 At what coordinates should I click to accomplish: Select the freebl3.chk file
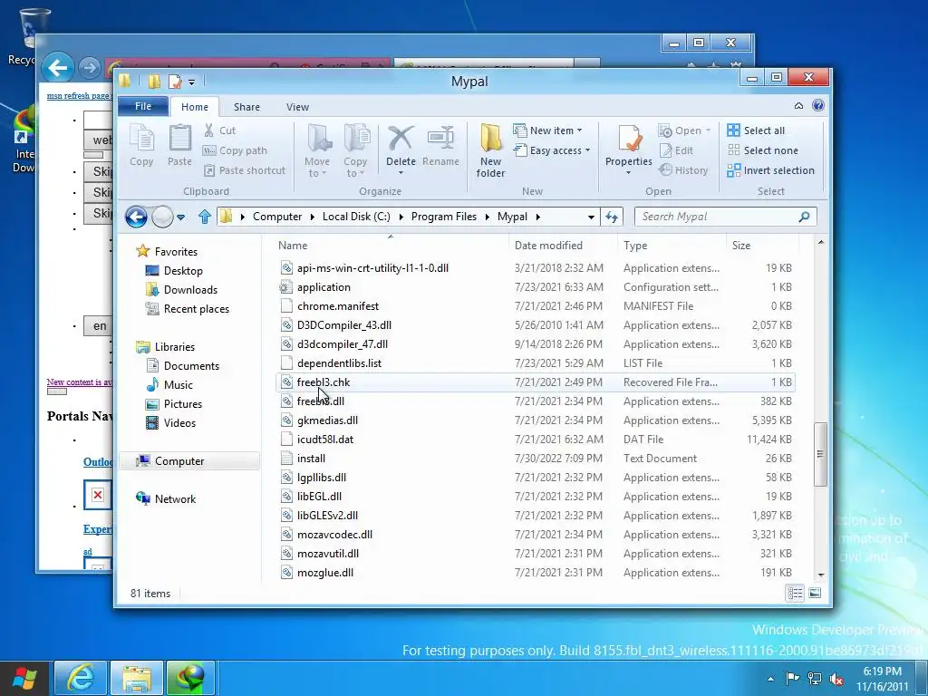pos(536,382)
